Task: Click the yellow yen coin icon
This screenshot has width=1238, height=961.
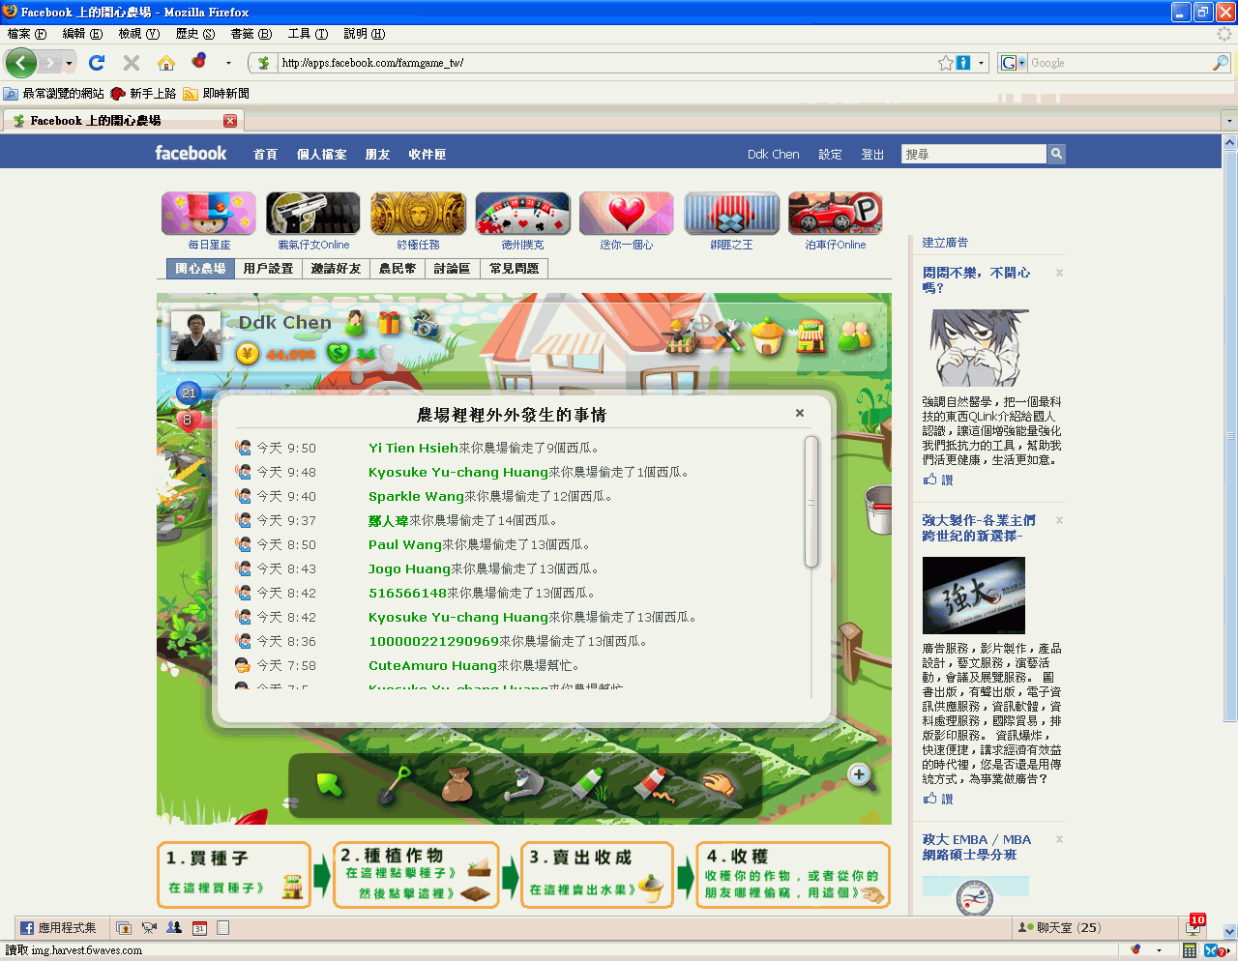Action: pyautogui.click(x=248, y=353)
